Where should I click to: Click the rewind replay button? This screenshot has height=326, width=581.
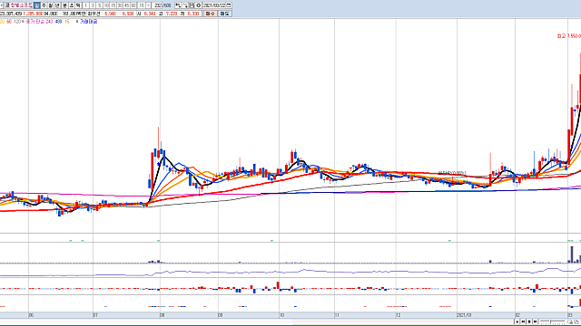tap(523, 322)
